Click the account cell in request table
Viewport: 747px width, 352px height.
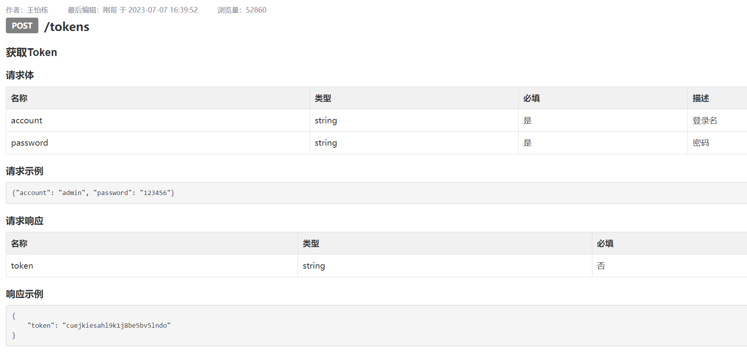[158, 120]
